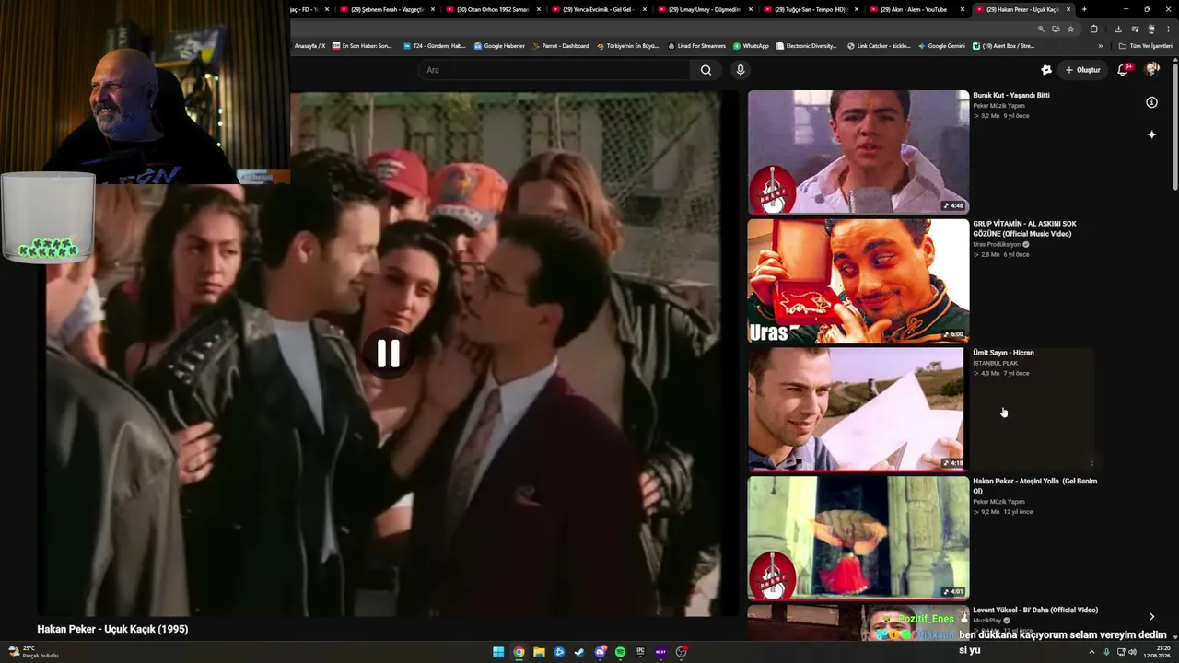
Task: Open the taskbar weather widget
Action: tap(33, 652)
